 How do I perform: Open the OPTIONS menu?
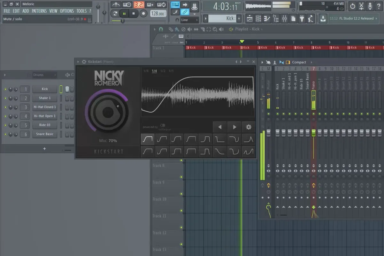click(67, 11)
